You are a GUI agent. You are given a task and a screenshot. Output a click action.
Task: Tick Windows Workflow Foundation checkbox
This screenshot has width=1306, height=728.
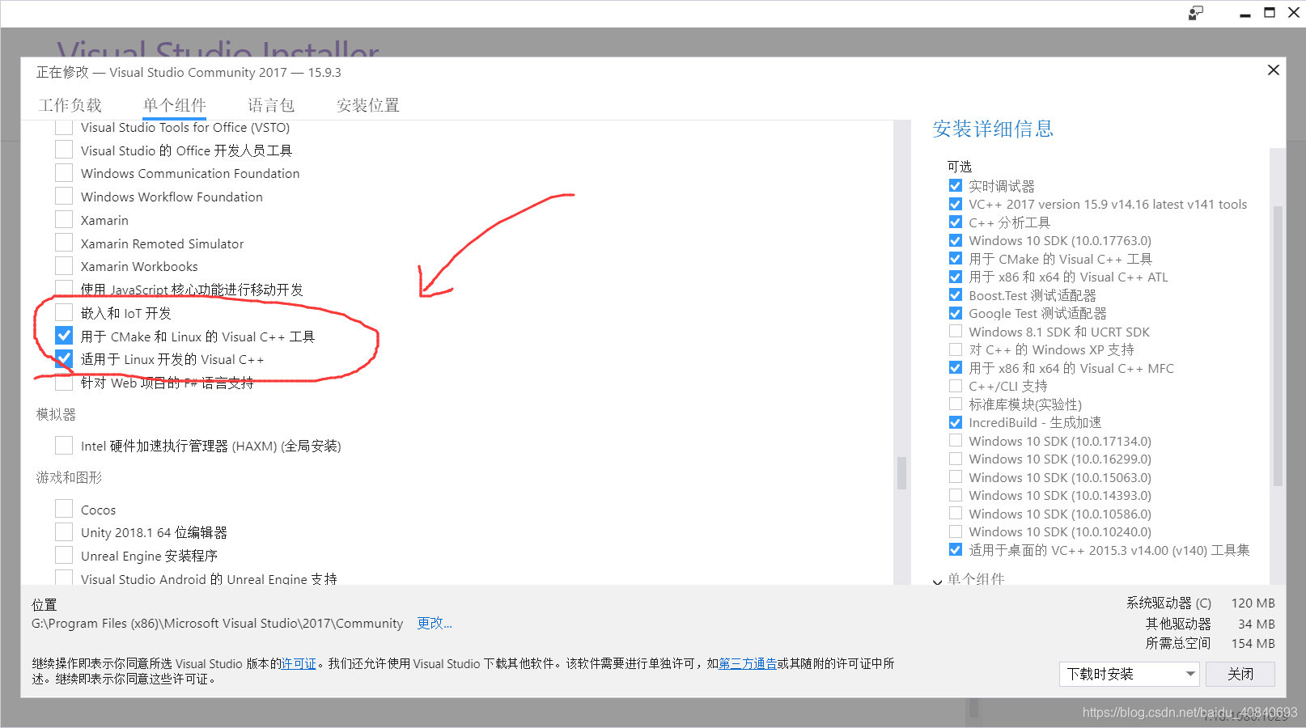pyautogui.click(x=64, y=197)
